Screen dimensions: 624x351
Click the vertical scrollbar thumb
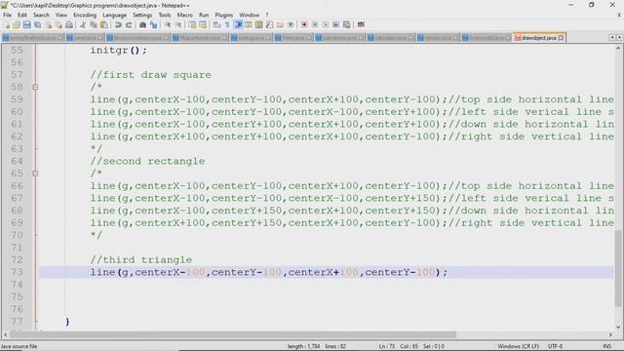pos(618,269)
